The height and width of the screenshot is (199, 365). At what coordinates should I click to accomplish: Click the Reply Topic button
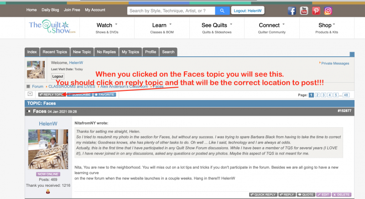point(51,95)
